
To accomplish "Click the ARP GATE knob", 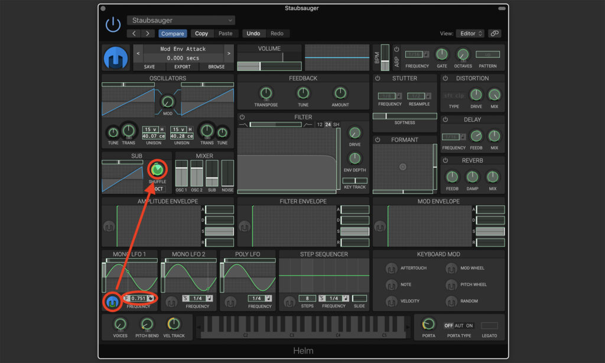I will [442, 54].
